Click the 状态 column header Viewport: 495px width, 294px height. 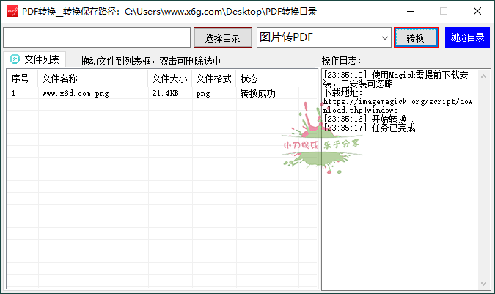249,78
